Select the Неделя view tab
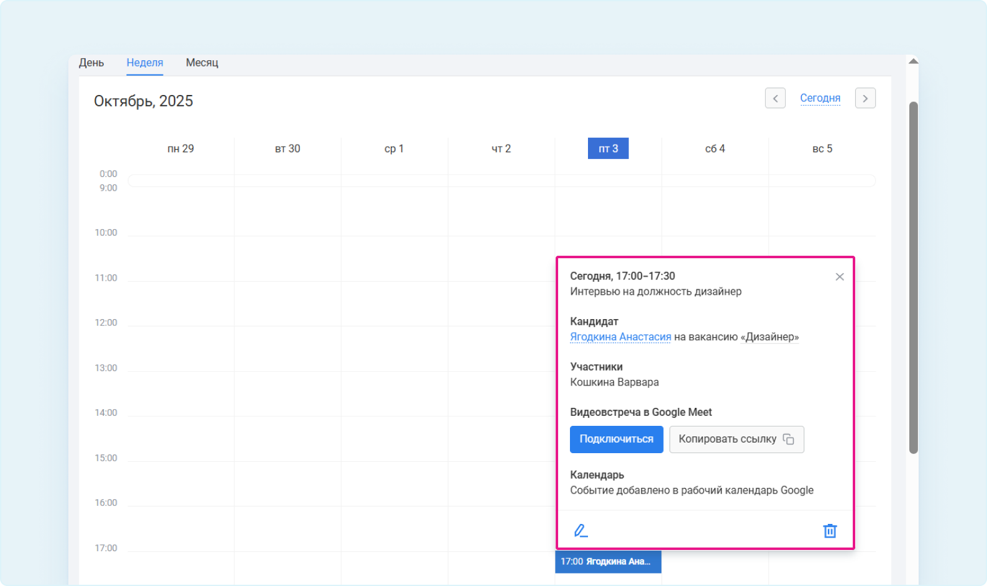This screenshot has width=987, height=586. pyautogui.click(x=145, y=63)
